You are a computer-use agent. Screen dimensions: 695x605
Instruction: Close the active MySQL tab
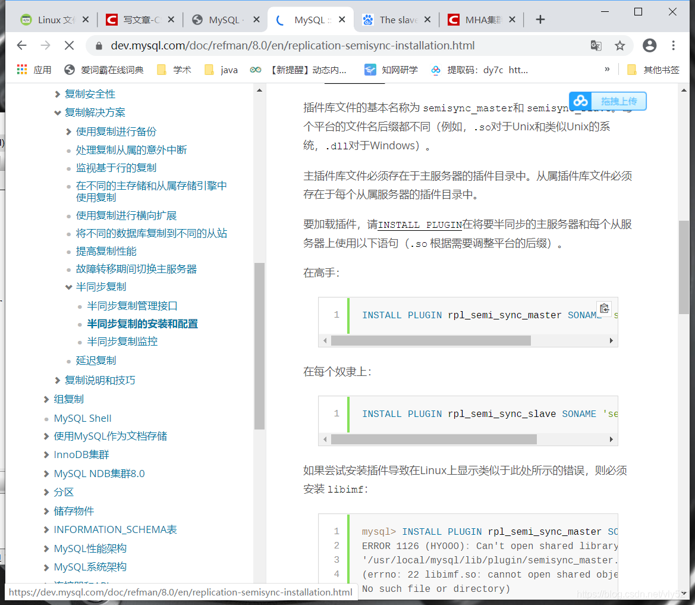coord(342,20)
